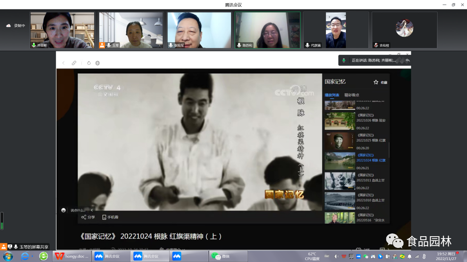Click 收藏 favorite label
Screen dimensions: 467x262
coord(384,83)
